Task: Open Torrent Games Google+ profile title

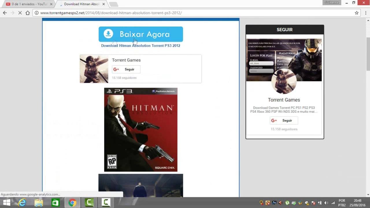Action: pos(126,60)
